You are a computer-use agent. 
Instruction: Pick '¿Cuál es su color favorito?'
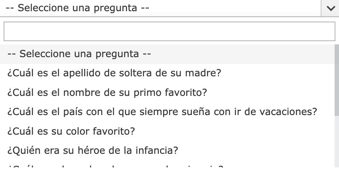72,131
